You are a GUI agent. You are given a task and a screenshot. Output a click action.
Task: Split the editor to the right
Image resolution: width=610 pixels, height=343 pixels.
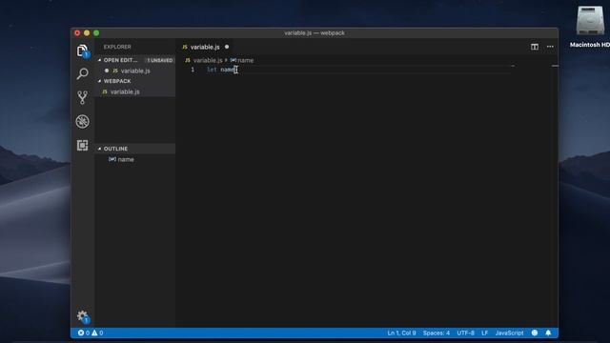535,47
